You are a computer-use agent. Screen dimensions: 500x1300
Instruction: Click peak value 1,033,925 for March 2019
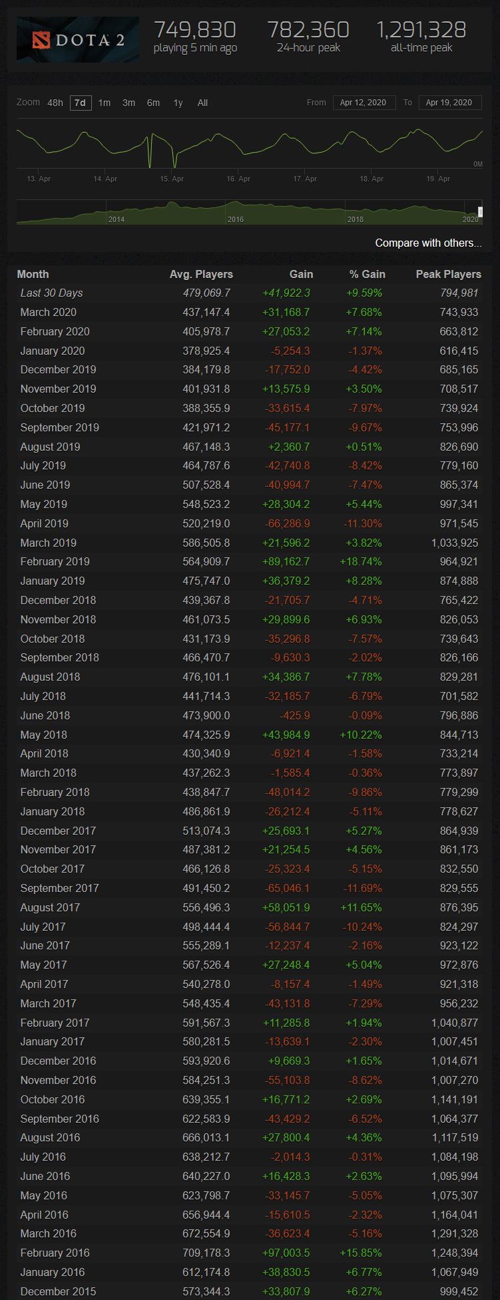[x=455, y=543]
